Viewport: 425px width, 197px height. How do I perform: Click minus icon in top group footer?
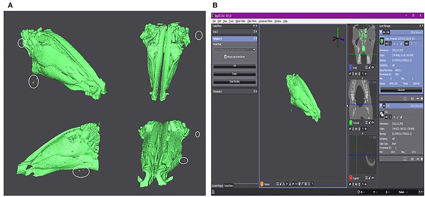click(418, 98)
